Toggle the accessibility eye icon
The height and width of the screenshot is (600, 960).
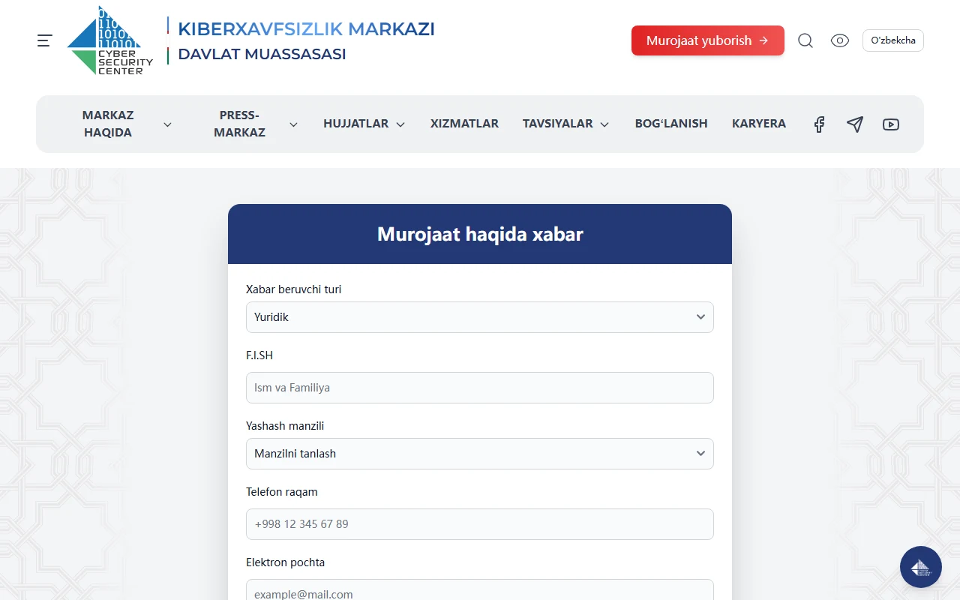[840, 40]
